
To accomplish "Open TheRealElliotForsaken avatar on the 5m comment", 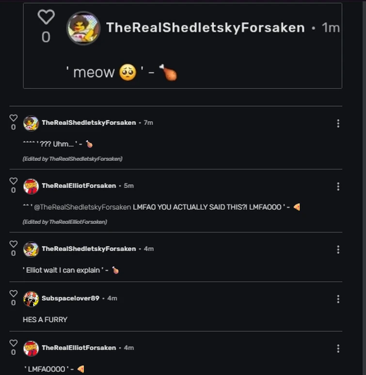I will [x=31, y=187].
